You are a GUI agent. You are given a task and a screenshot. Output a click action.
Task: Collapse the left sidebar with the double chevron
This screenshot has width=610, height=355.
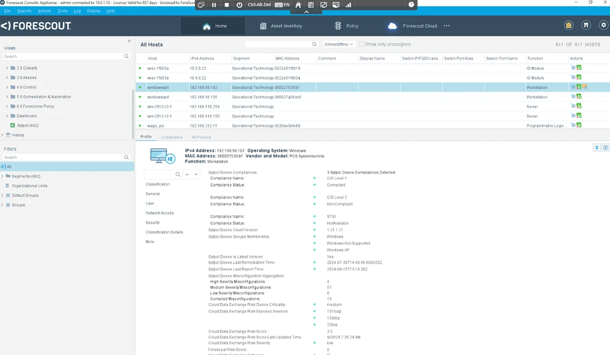click(x=129, y=41)
